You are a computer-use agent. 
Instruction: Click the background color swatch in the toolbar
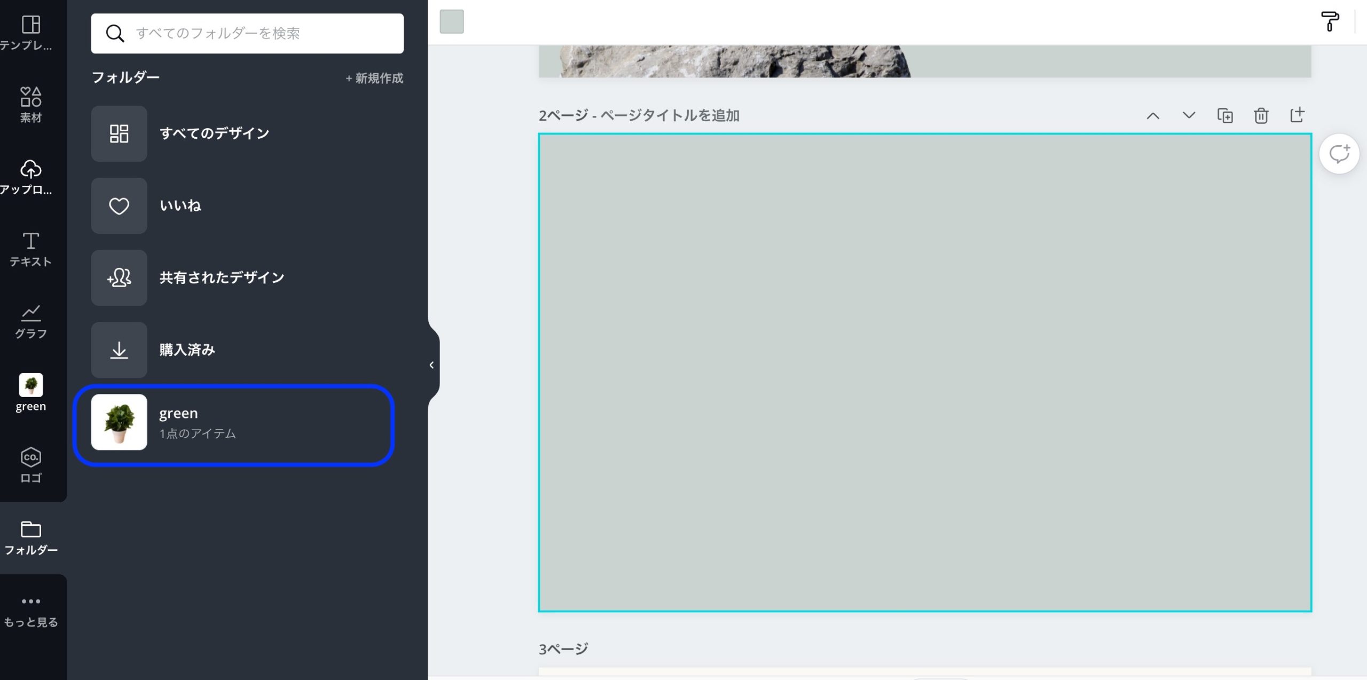(x=452, y=22)
